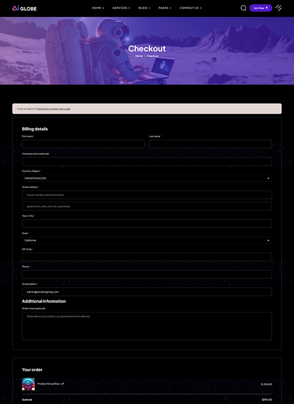Focus the First name field
Viewport: 294px width, 404px height.
coord(83,144)
